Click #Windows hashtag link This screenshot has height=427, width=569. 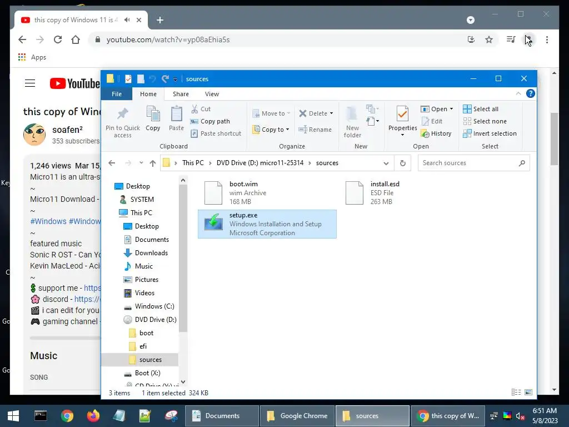[x=48, y=221]
